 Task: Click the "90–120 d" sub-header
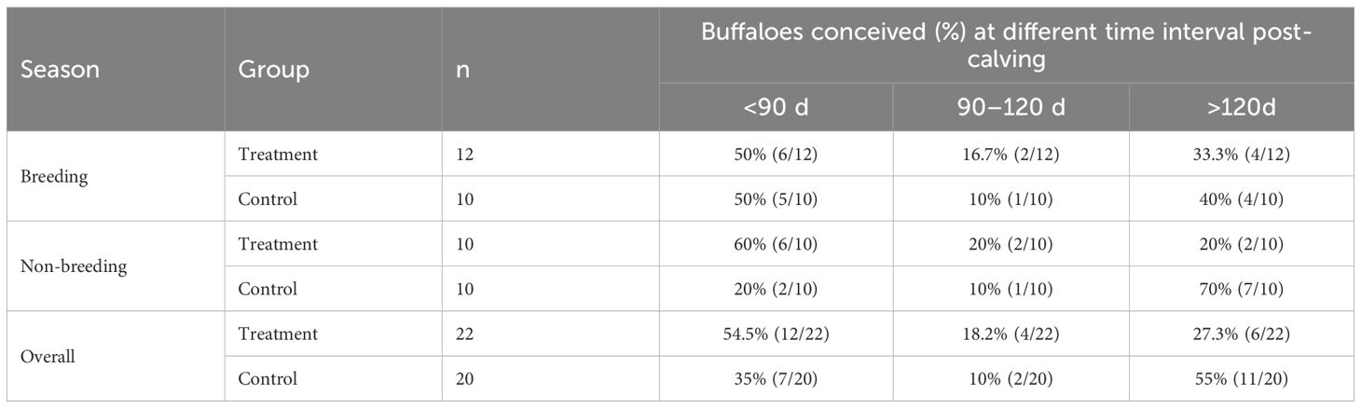click(1010, 108)
